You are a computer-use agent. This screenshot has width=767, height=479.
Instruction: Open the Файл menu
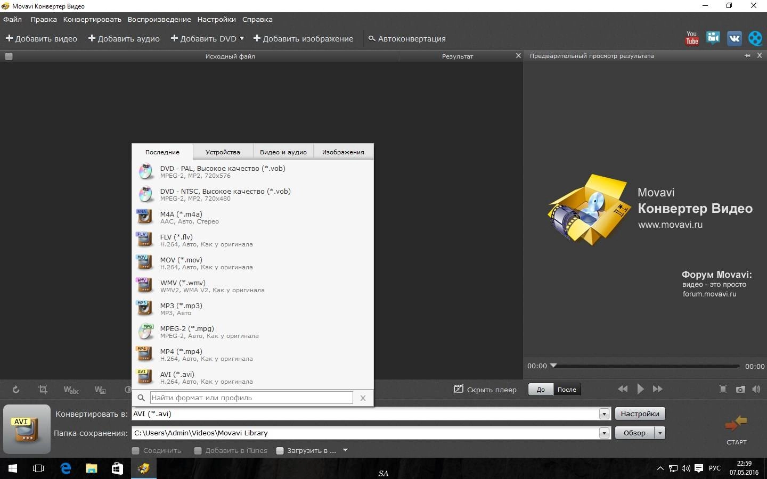point(13,19)
